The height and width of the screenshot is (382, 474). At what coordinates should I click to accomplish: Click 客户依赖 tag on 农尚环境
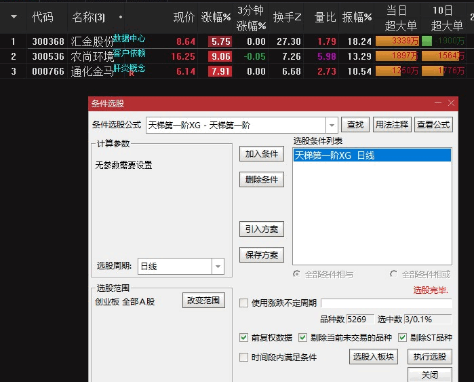[x=130, y=53]
